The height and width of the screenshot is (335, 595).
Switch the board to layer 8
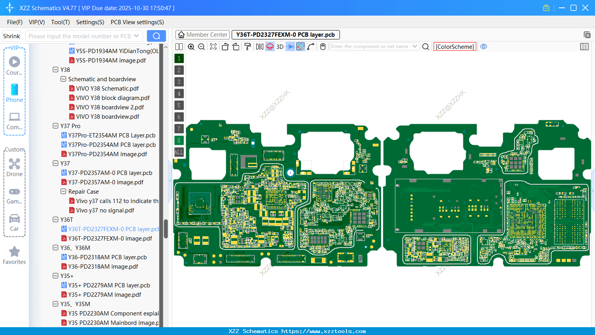(179, 140)
